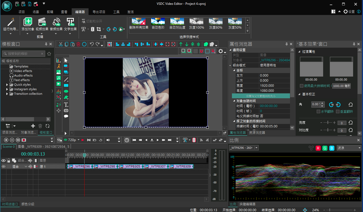Open the 波浪 scope type dropdown
The image size is (363, 212).
pyautogui.click(x=349, y=148)
